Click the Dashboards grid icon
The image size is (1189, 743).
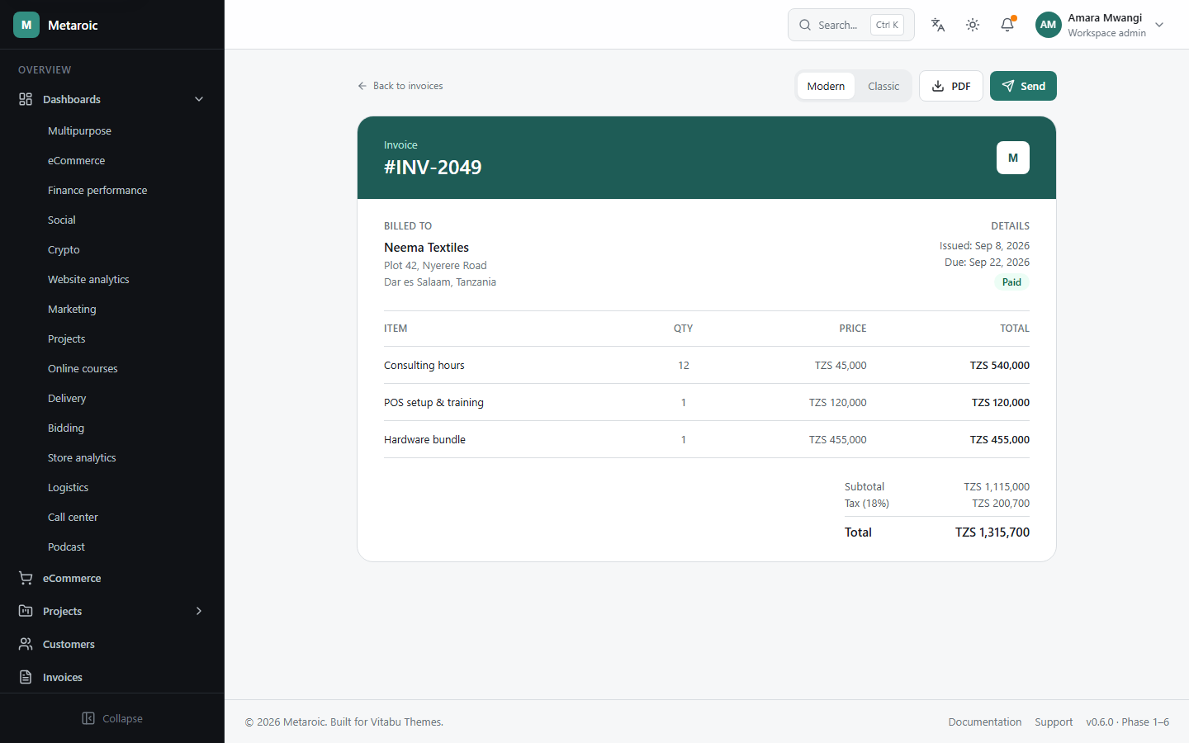pos(26,99)
